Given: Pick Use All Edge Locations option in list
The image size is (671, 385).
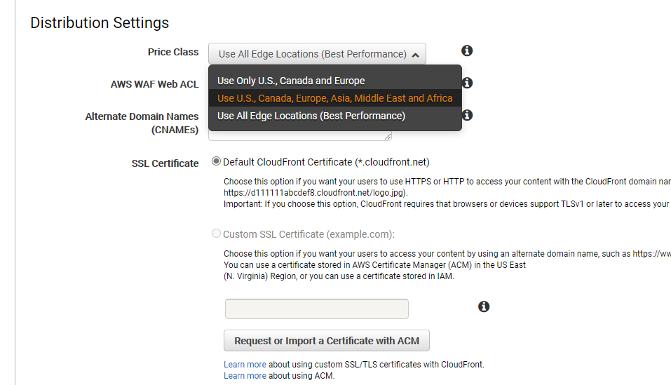Looking at the screenshot, I should tap(334, 116).
